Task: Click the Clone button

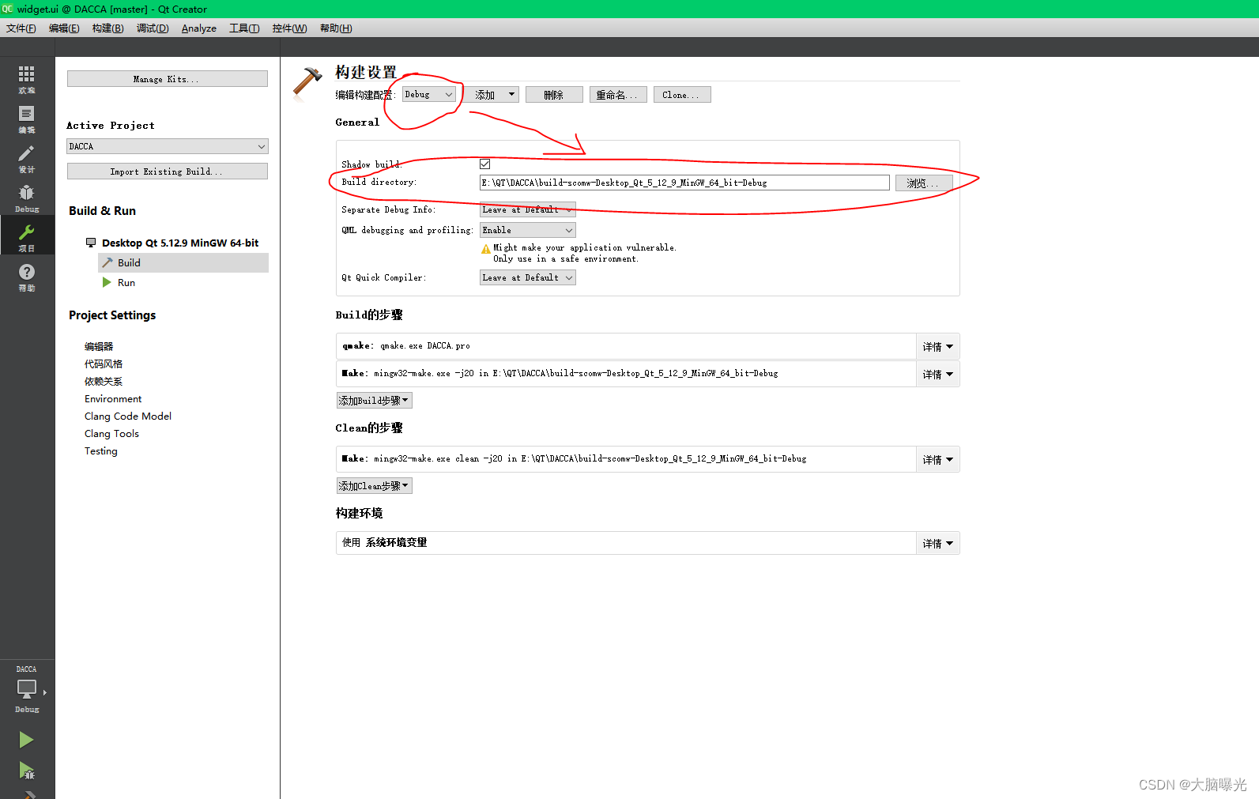Action: (682, 95)
